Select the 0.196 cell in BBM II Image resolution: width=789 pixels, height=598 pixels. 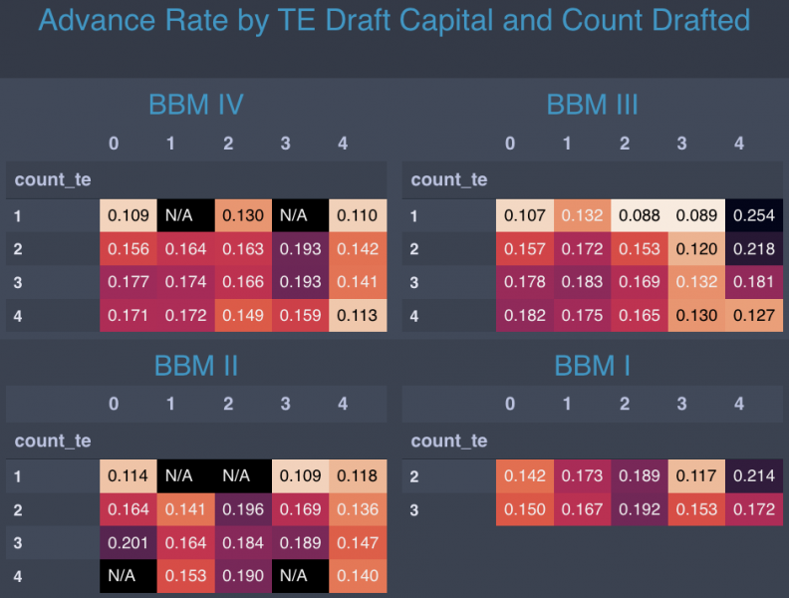[242, 510]
